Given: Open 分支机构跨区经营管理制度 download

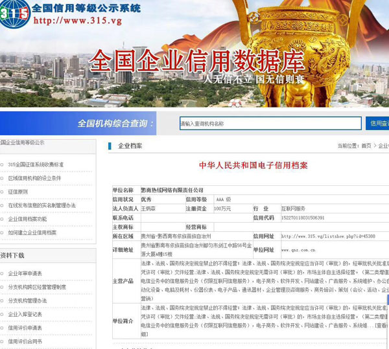Looking at the screenshot, I should (x=37, y=287).
